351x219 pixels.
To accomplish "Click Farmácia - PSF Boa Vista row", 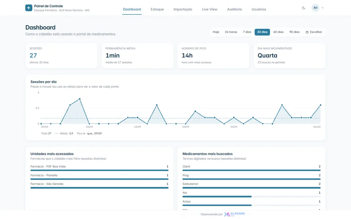I will pyautogui.click(x=99, y=168).
